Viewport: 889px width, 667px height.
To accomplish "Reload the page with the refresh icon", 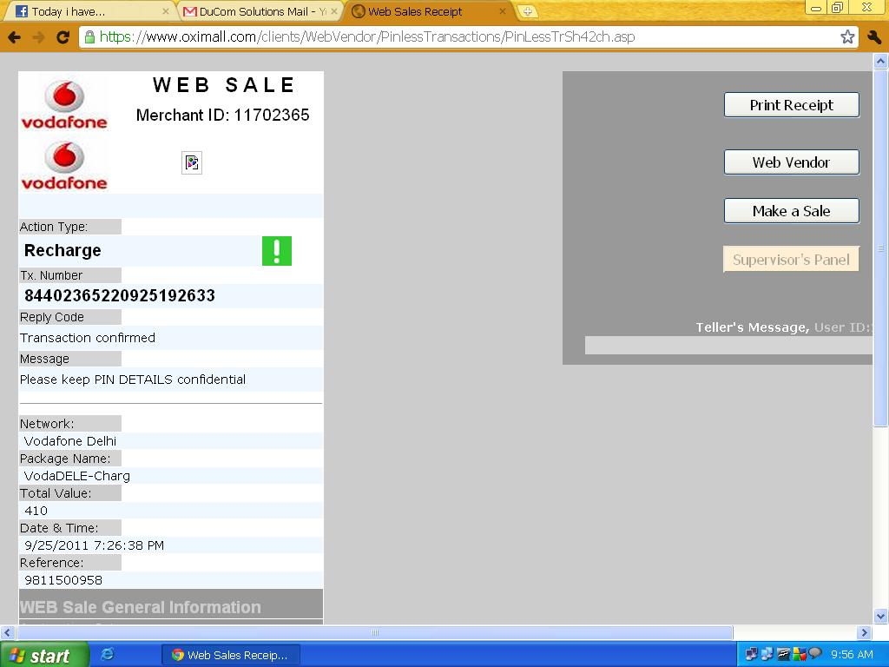I will 63,37.
